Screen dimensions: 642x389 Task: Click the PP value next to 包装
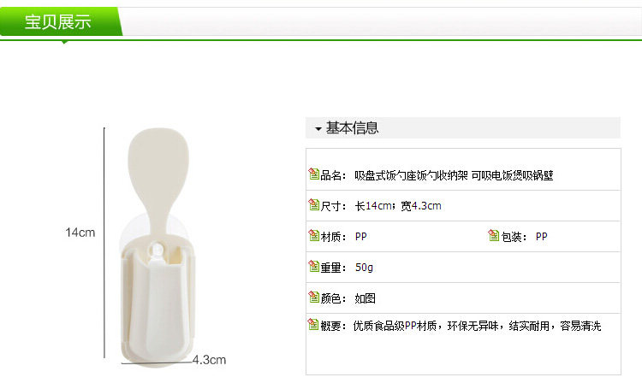coord(541,237)
